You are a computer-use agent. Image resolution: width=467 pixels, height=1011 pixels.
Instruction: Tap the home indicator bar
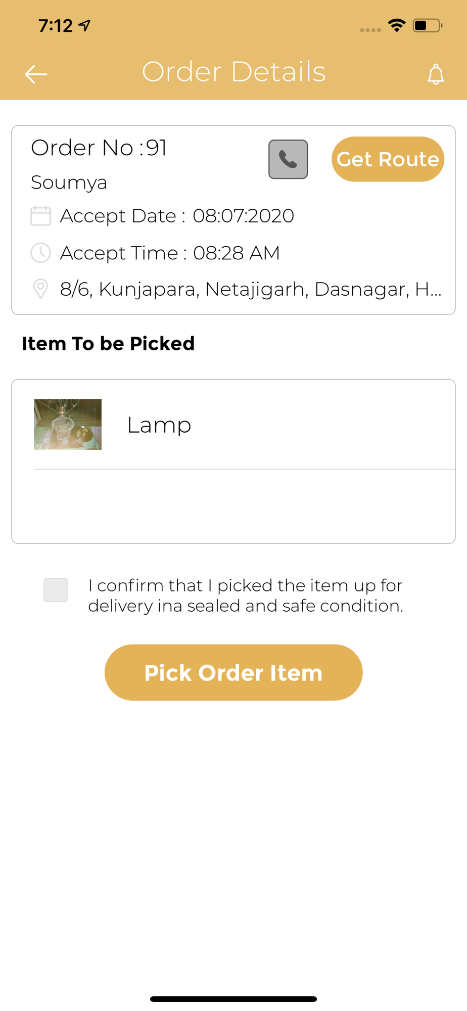233,999
